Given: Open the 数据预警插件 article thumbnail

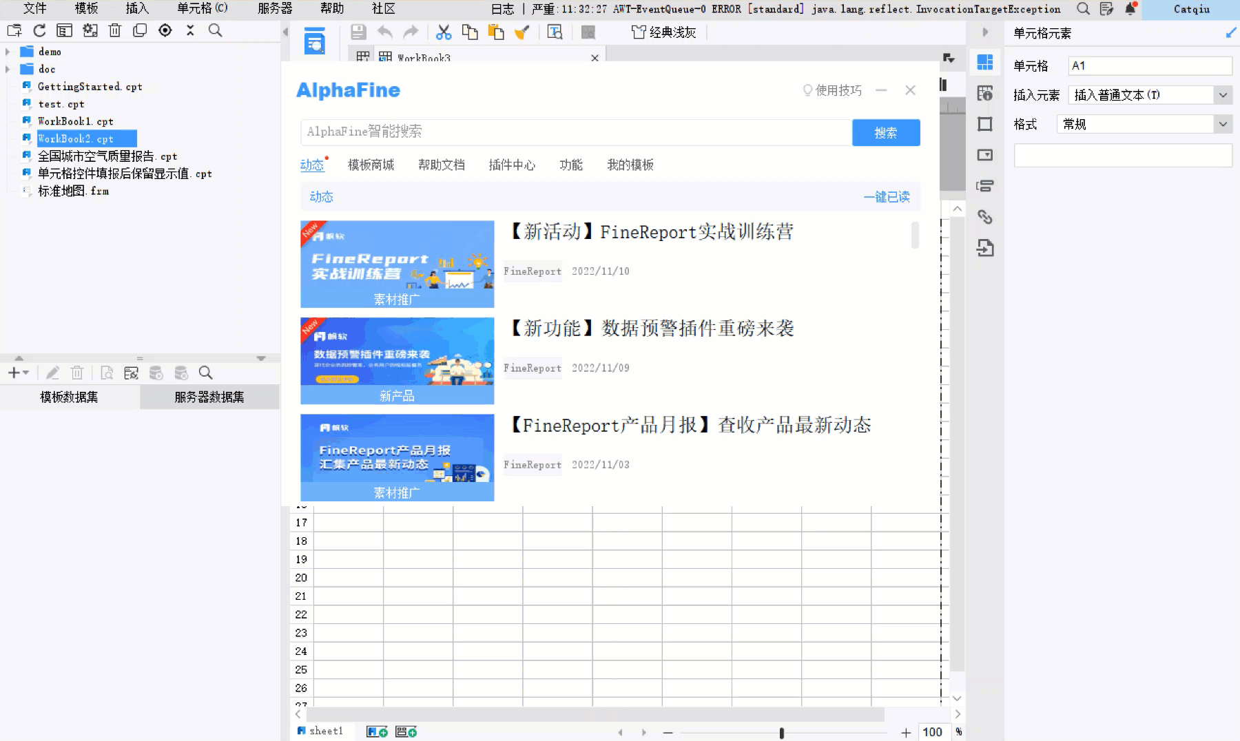Looking at the screenshot, I should pos(397,360).
